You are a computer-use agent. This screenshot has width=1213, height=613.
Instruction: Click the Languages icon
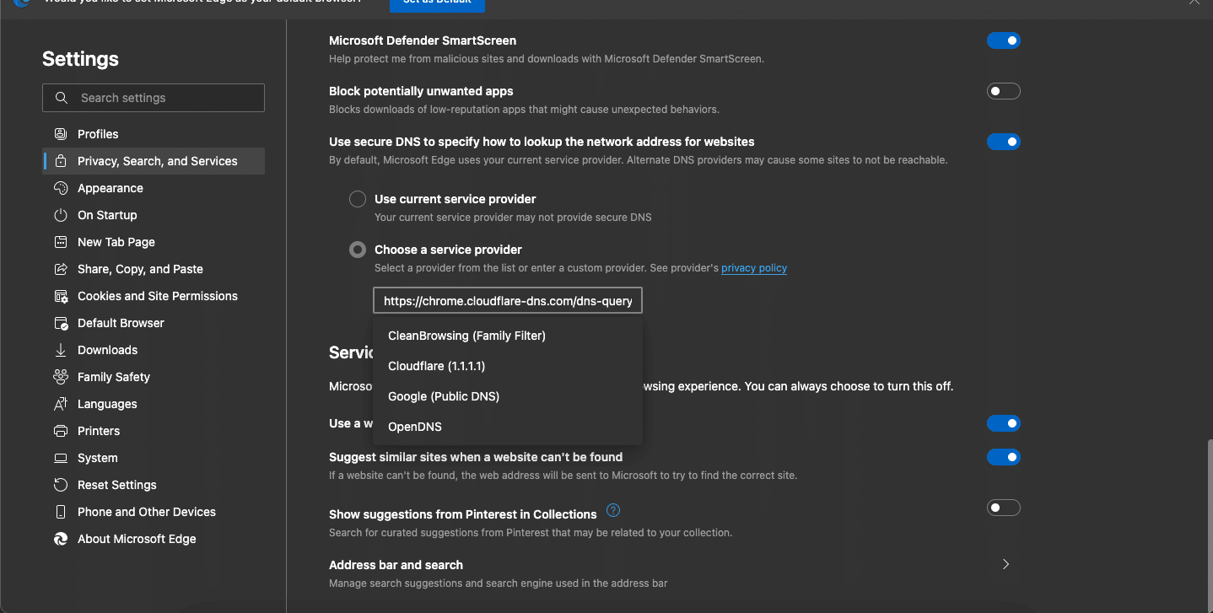pos(61,404)
